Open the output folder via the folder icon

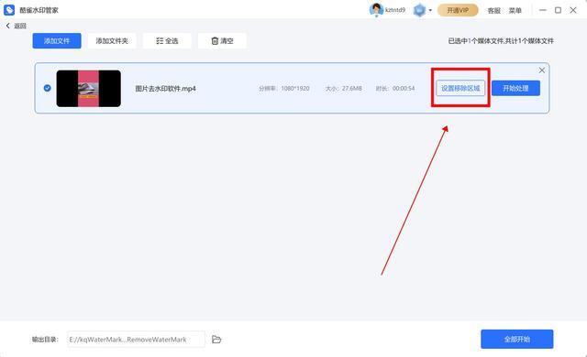[x=216, y=340]
